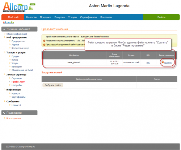The image size is (181, 150).
Task: Open the Контакты menu item
Action: tap(106, 17)
